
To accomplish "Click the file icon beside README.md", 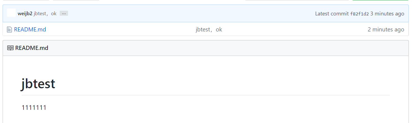I will (x=9, y=29).
